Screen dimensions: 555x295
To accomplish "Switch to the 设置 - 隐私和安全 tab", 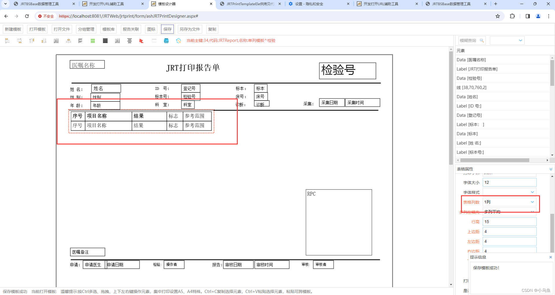I will pyautogui.click(x=319, y=4).
